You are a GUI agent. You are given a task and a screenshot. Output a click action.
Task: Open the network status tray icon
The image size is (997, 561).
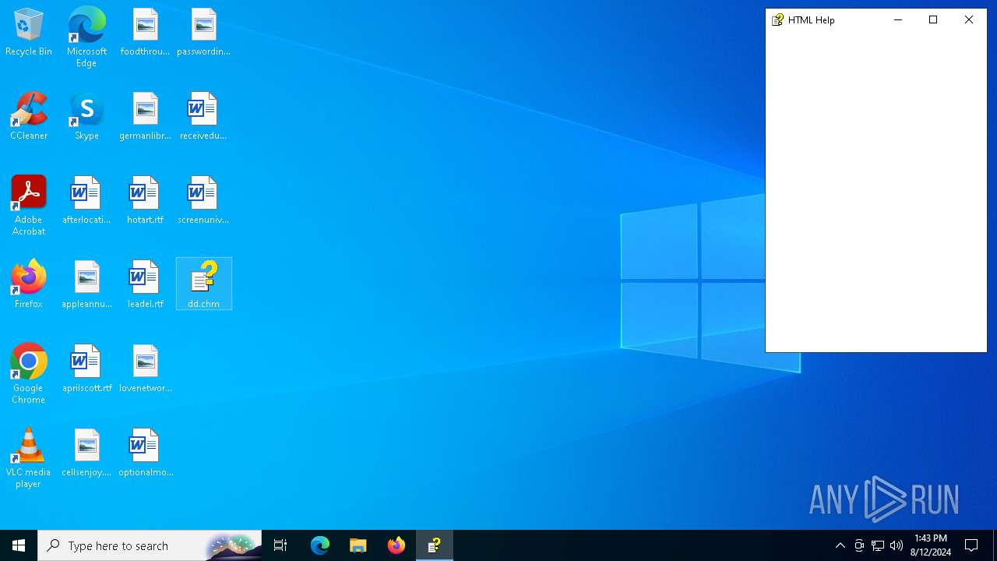click(x=878, y=545)
